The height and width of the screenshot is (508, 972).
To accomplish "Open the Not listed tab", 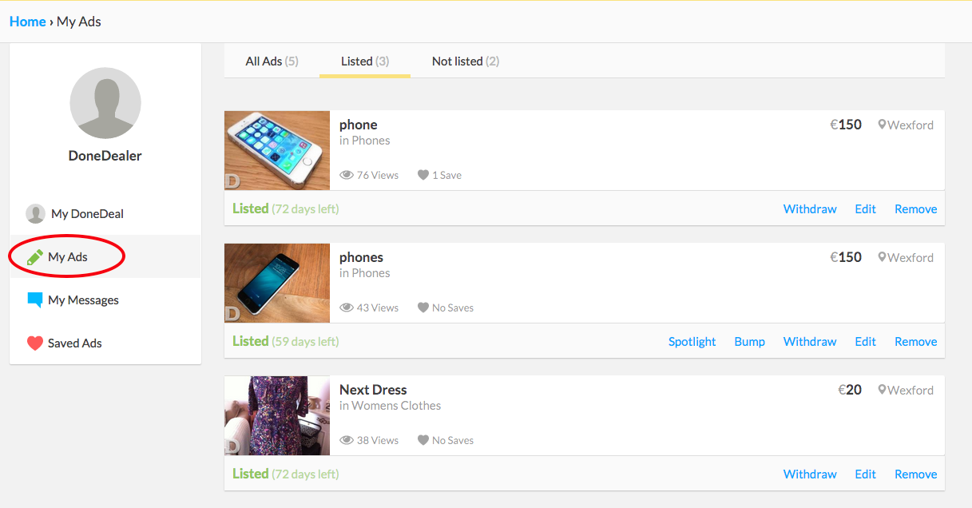I will click(x=466, y=61).
